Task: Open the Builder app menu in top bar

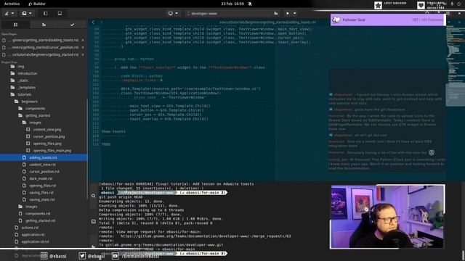Action: click(x=37, y=4)
